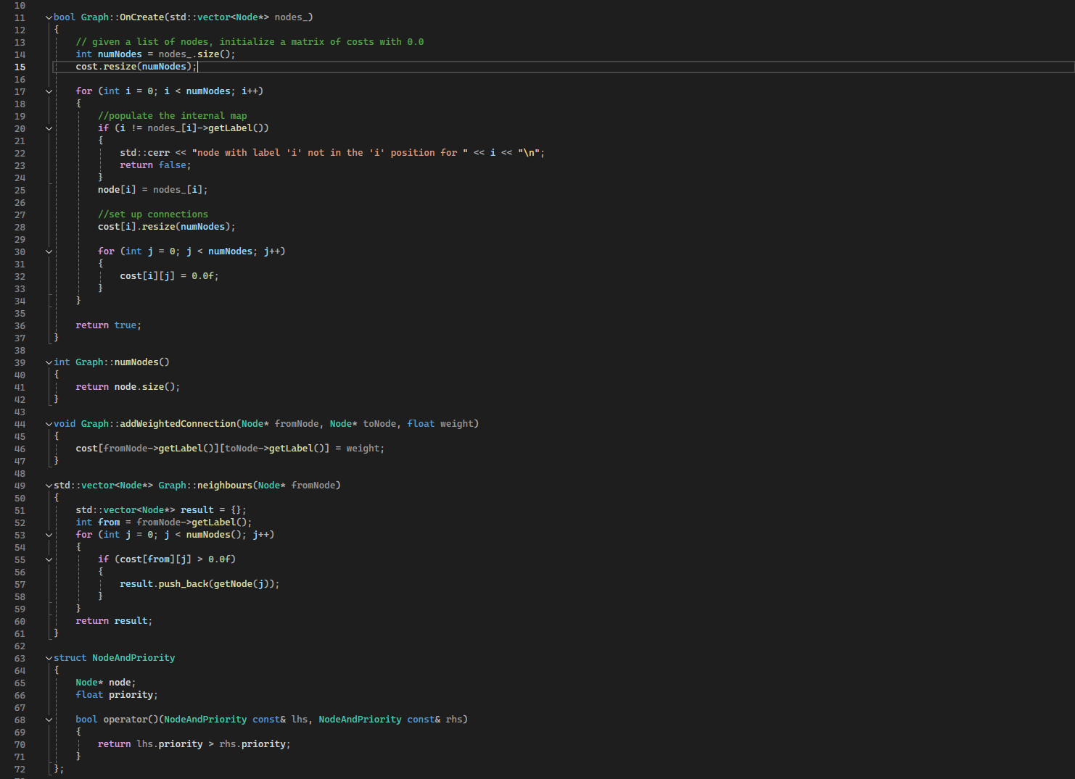Screen dimensions: 1075x779
Task: Place cursor in the std::cerr output line
Action: point(290,152)
